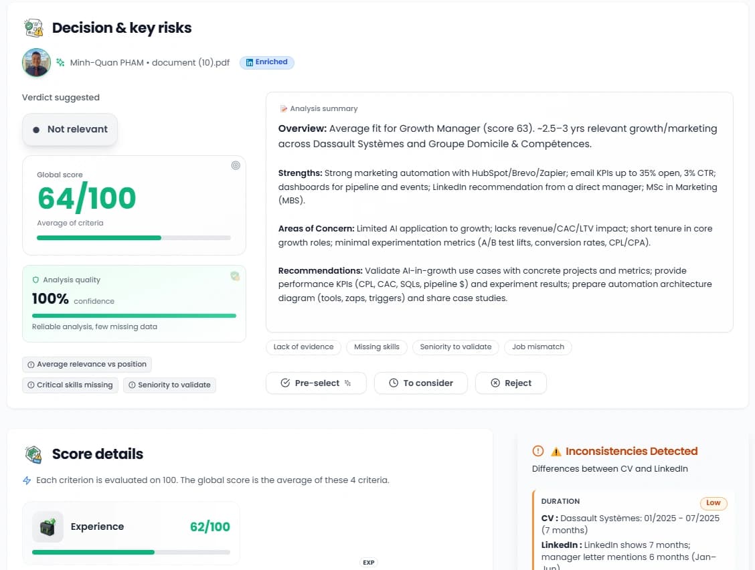Open the Analysis summary document icon
Viewport: 755px width, 570px height.
click(x=284, y=108)
